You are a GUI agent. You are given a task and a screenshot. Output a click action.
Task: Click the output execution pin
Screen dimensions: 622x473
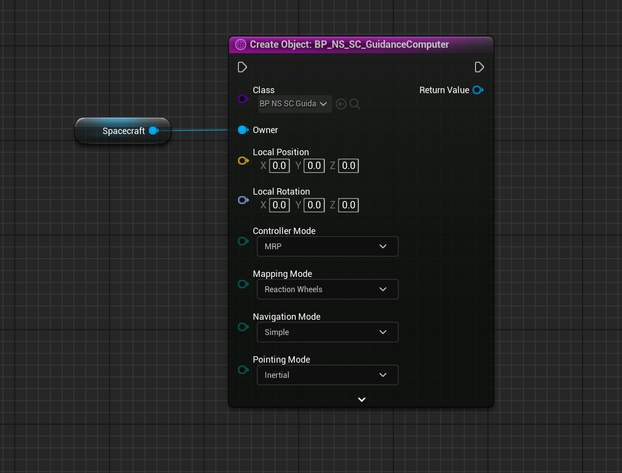[479, 67]
